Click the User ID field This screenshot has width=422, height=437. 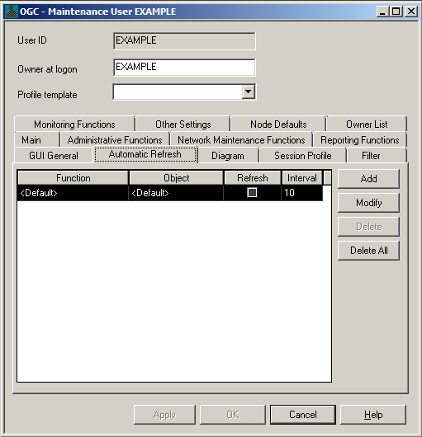point(184,41)
